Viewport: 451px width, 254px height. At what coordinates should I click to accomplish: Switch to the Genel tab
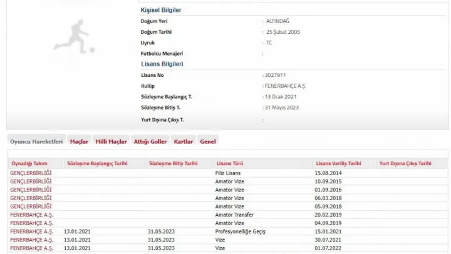[208, 142]
